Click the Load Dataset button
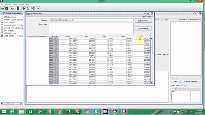This screenshot has height=115, width=205. pyautogui.click(x=143, y=28)
